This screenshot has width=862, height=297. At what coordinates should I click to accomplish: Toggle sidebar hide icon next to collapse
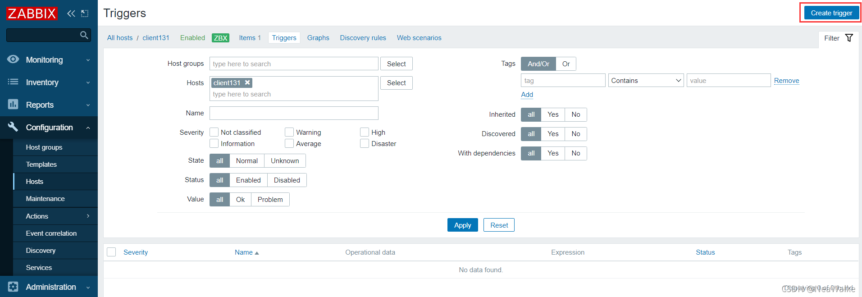[x=85, y=14]
